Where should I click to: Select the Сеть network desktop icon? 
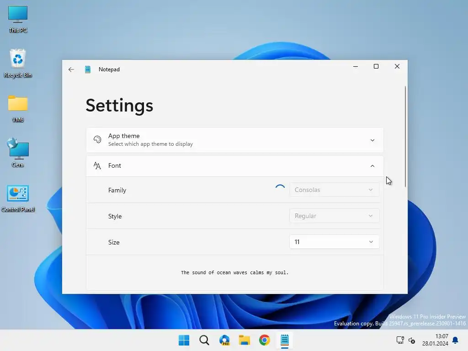pos(18,153)
